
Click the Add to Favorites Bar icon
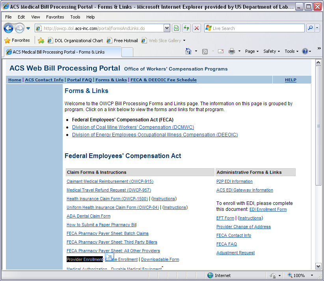(x=41, y=41)
